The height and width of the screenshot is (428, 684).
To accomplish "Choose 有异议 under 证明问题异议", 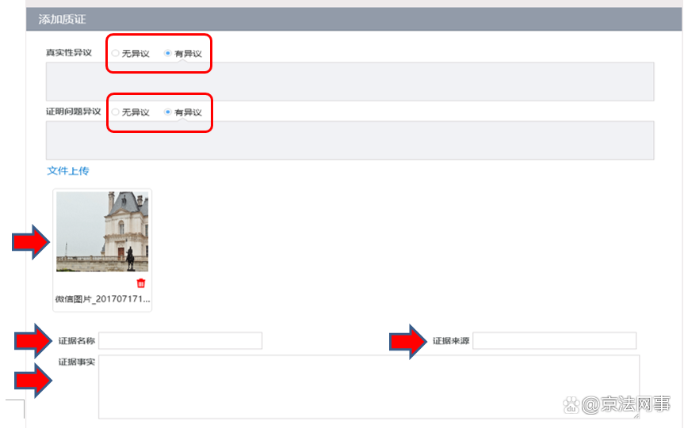I will (167, 112).
